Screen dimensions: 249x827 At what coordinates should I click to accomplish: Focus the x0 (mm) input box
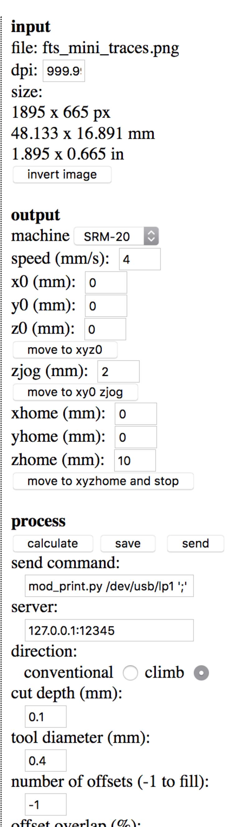106,282
